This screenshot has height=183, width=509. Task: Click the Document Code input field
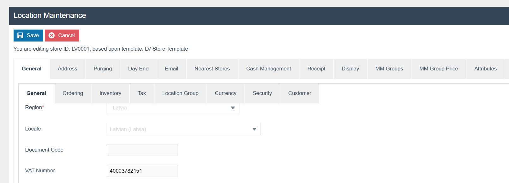pos(142,150)
